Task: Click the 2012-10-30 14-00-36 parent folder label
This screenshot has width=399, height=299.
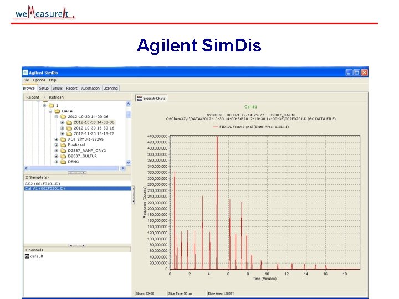Action: (x=88, y=117)
